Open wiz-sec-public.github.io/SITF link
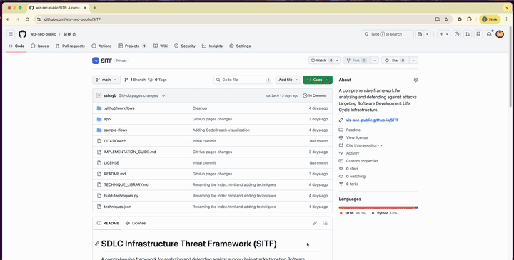Screen dimensions: 514x260 point(372,120)
